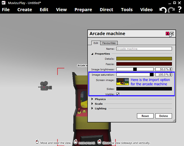
Task: Open the File menu
Action: (6, 10)
